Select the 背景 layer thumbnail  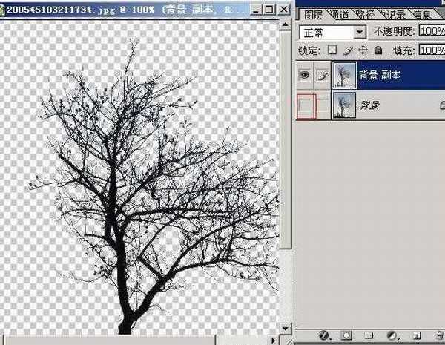tap(343, 105)
